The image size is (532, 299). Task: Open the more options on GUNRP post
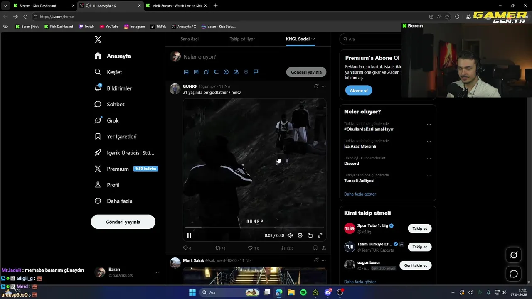click(324, 86)
